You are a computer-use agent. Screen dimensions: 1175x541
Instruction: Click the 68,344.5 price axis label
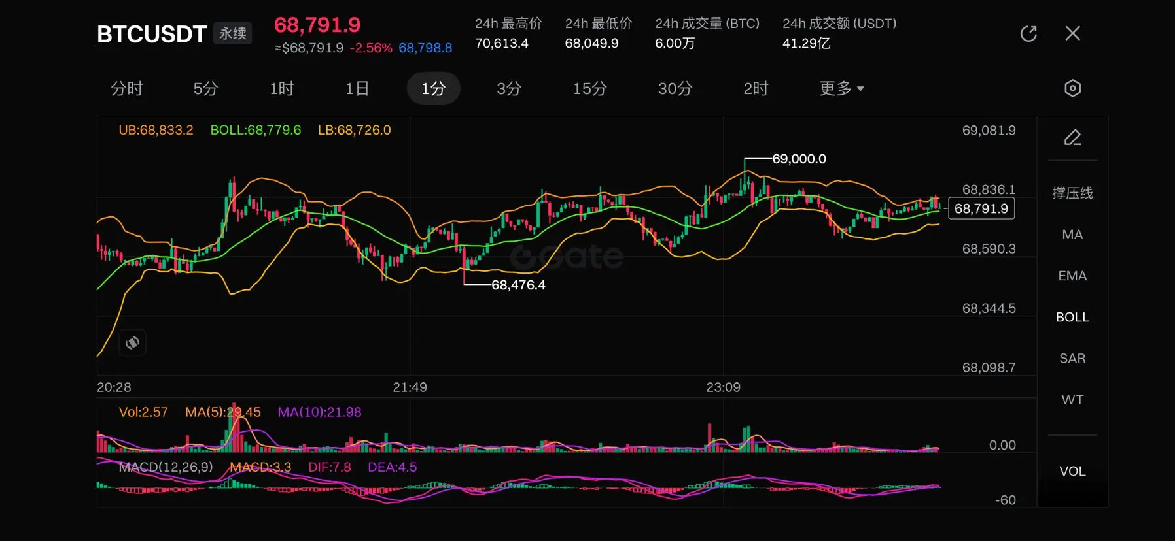click(989, 308)
